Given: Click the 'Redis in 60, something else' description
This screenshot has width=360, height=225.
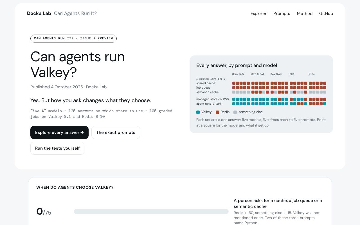Looking at the screenshot, I should pyautogui.click(x=276, y=218).
